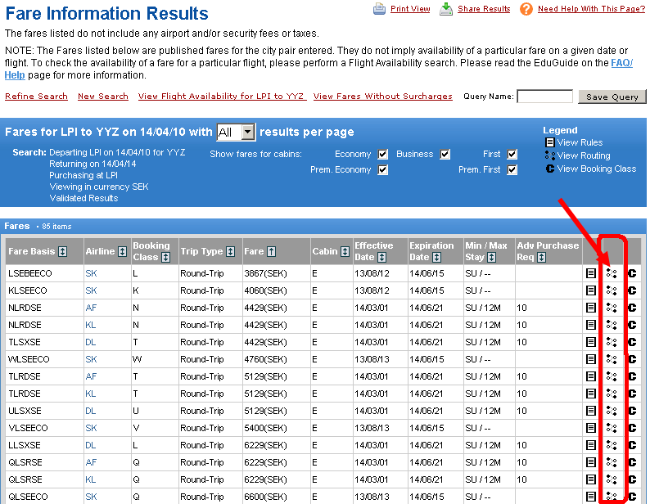Open the results per page dropdown

pos(236,132)
